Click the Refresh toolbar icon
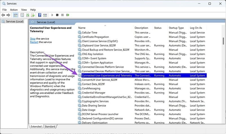 [x=28, y=15]
